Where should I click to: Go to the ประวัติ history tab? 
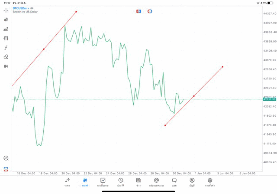click(121, 182)
